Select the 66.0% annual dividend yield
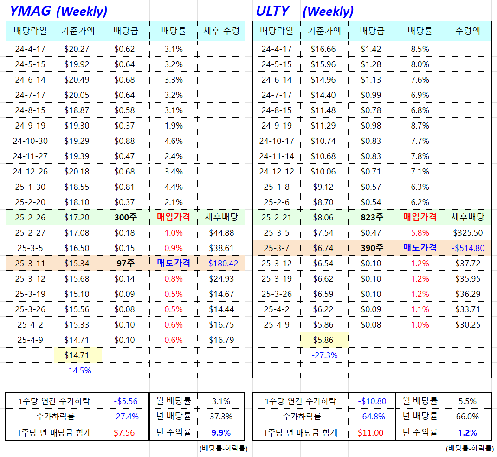The image size is (497, 457). pos(467,417)
